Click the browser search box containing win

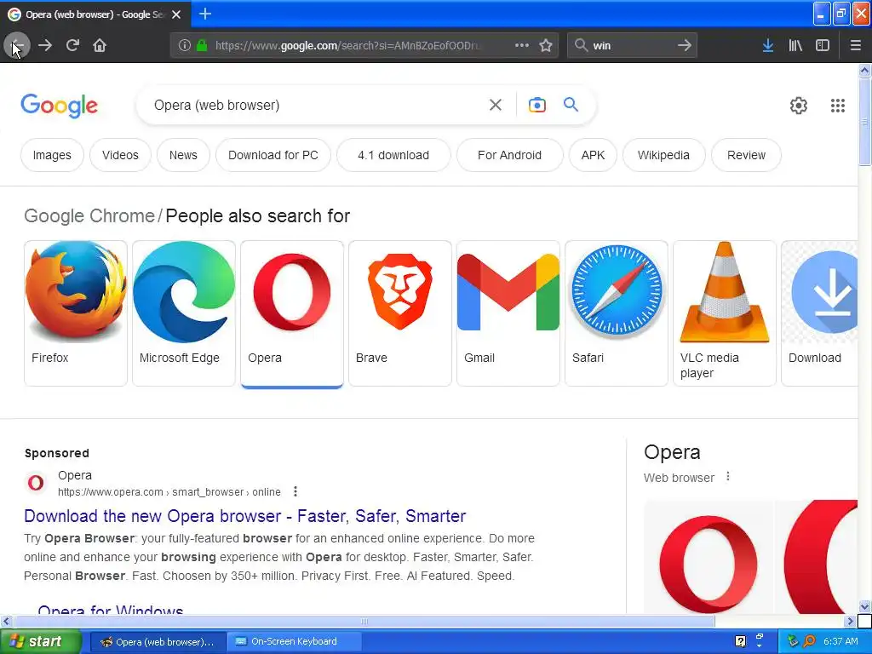pyautogui.click(x=633, y=46)
